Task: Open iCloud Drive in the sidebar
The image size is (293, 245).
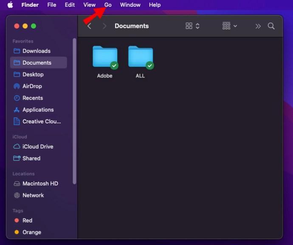Action: click(x=37, y=146)
